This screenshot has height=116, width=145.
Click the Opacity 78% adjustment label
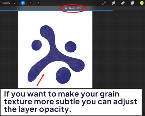(73, 8)
